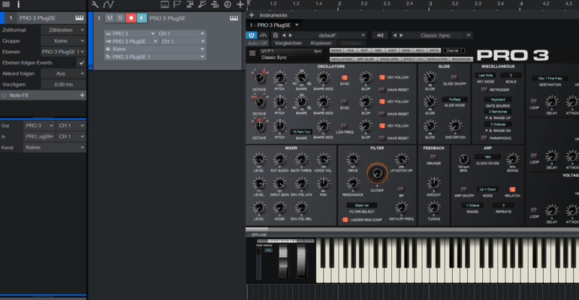Click the Verzögern 0.00 ms field
This screenshot has width=579, height=300.
[63, 85]
